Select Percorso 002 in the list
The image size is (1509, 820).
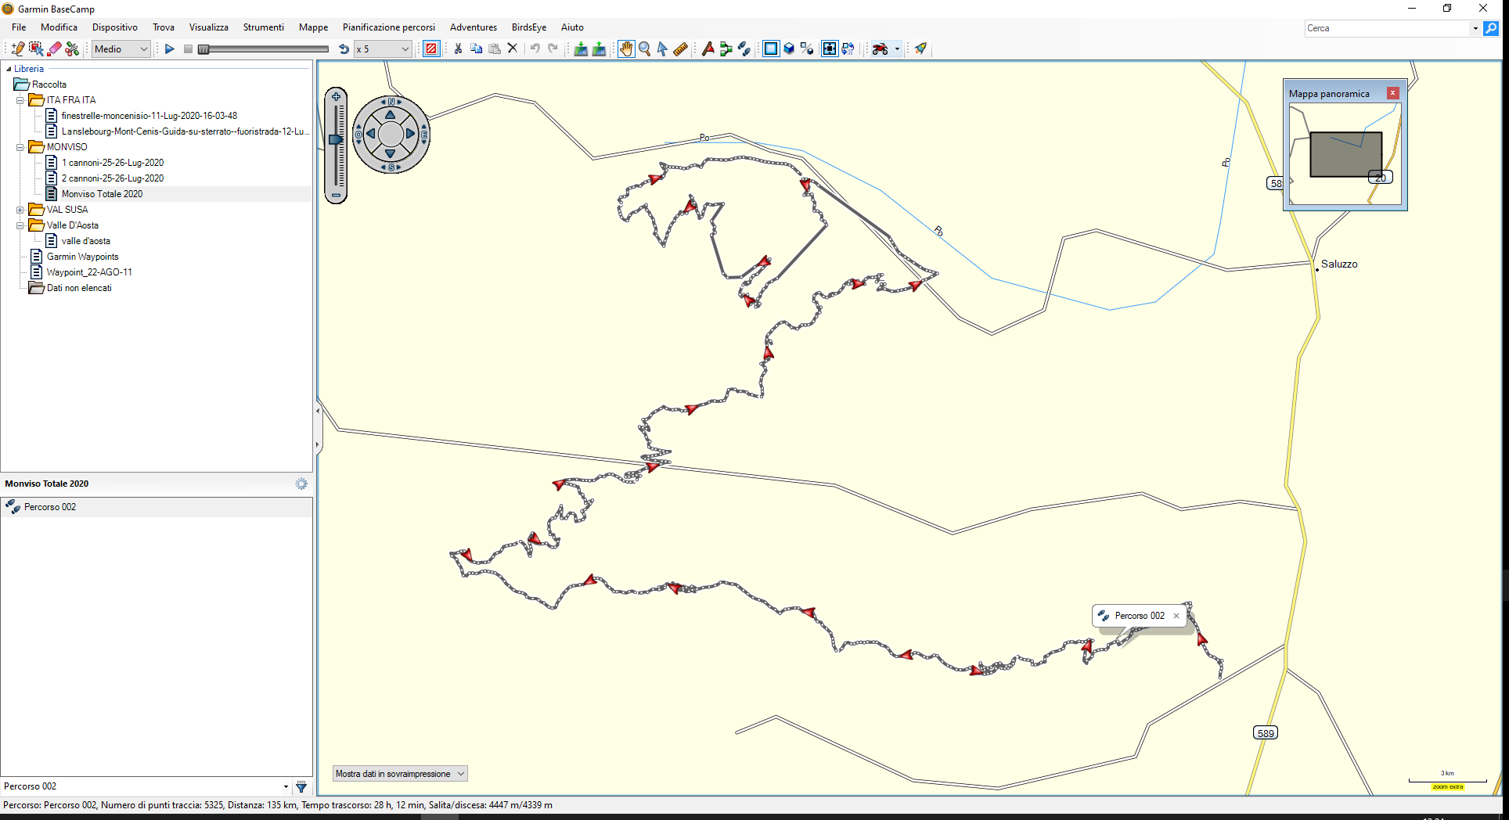(x=50, y=507)
